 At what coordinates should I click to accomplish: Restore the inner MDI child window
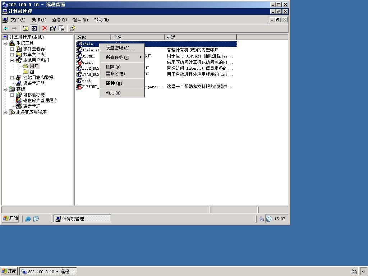coord(278,20)
